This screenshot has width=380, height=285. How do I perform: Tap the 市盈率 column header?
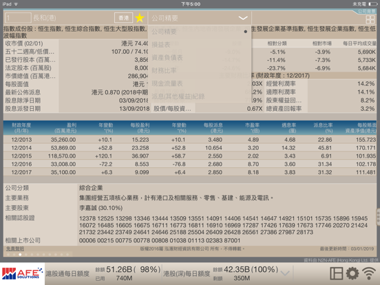pyautogui.click(x=252, y=128)
